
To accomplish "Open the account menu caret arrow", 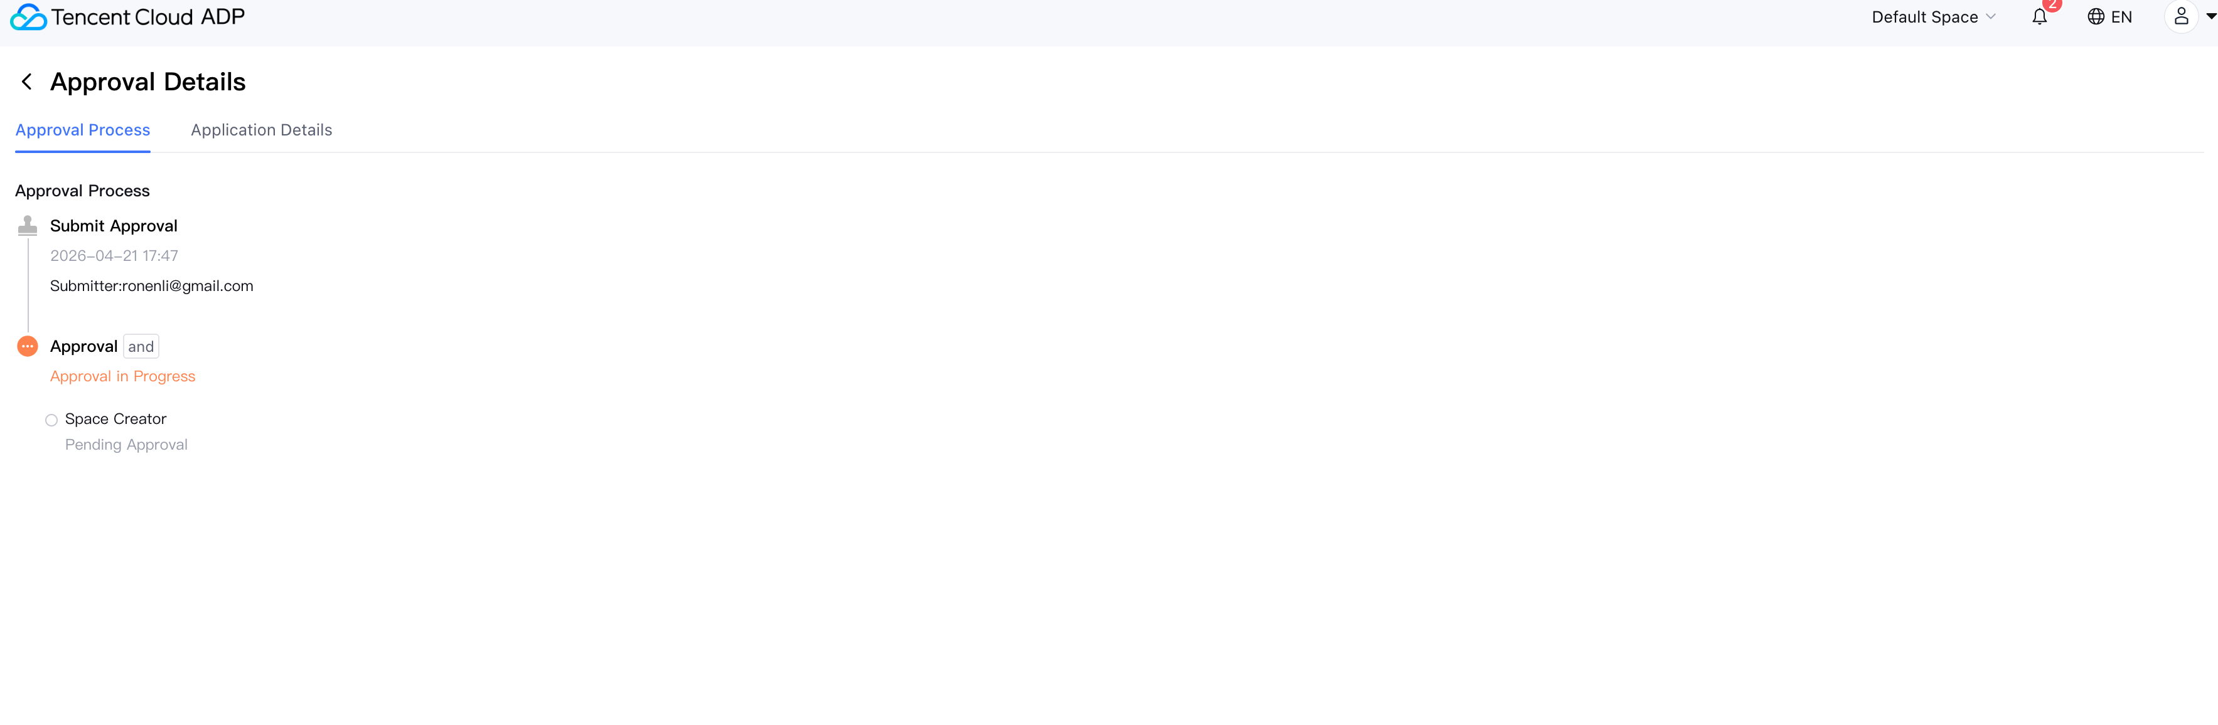I will pos(2210,16).
